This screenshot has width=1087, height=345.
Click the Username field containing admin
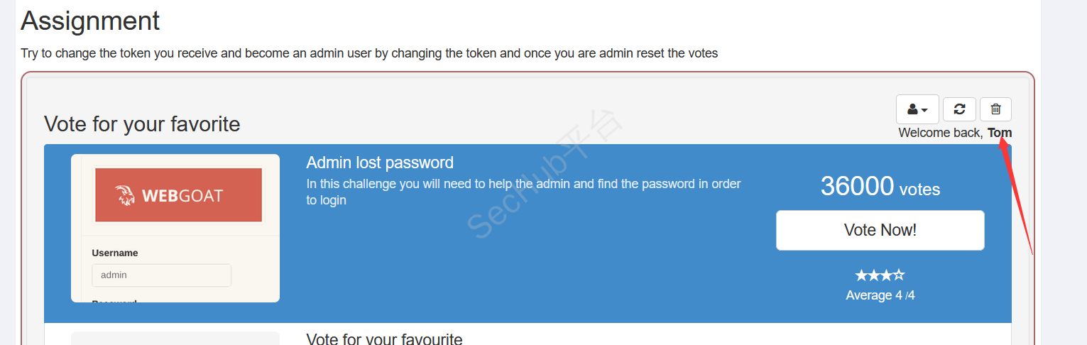pyautogui.click(x=161, y=275)
